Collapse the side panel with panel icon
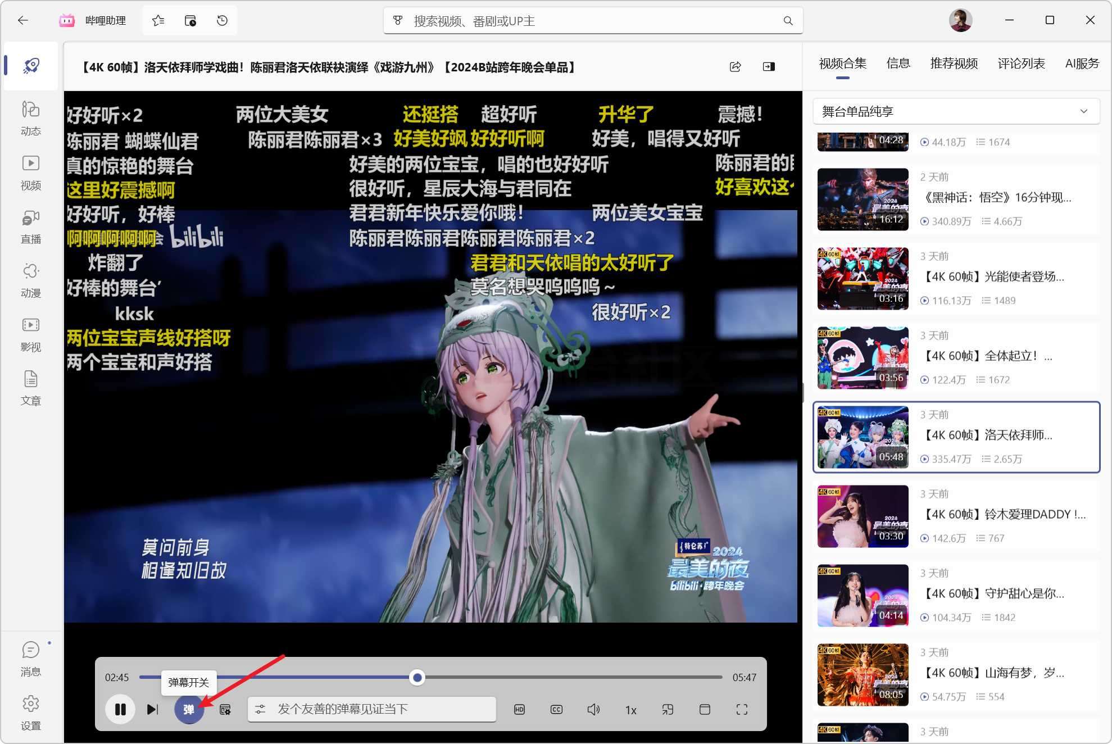This screenshot has height=744, width=1112. coord(769,67)
